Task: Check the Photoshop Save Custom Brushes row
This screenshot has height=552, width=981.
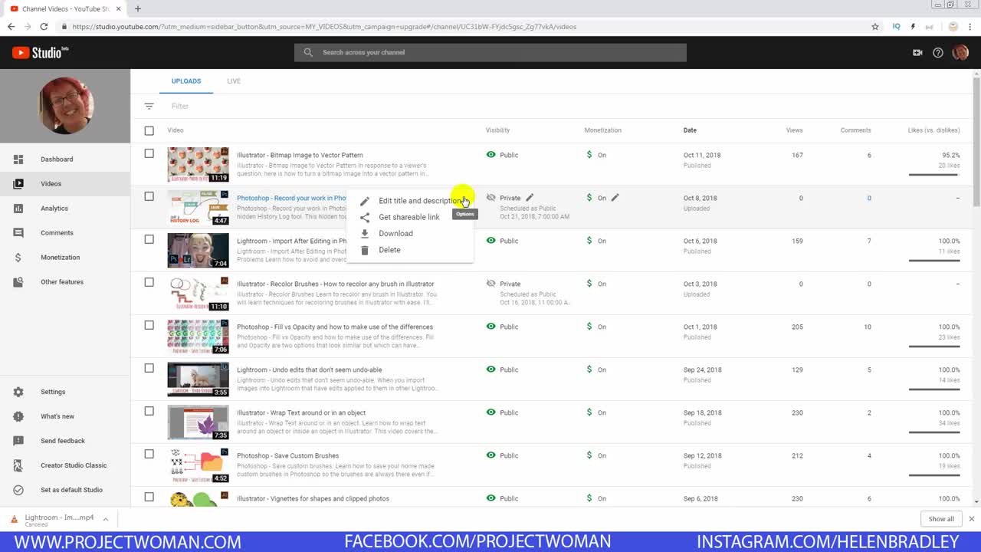Action: tap(149, 454)
